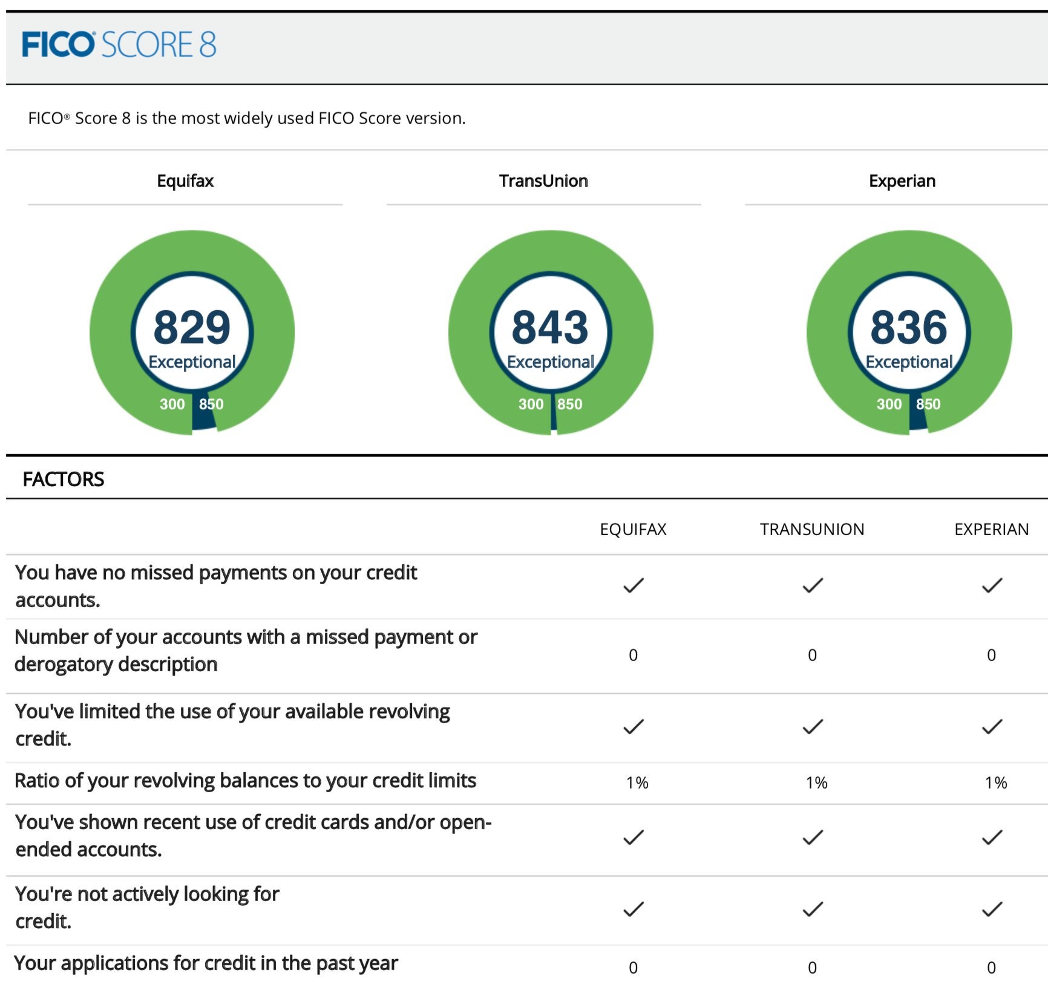Click Experian checkmark for no missed payments
The height and width of the screenshot is (999, 1048).
[992, 585]
